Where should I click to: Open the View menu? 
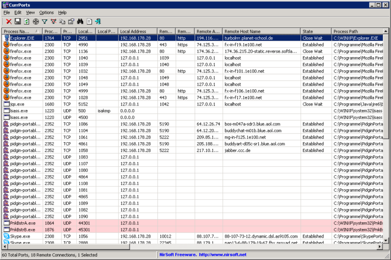31,12
